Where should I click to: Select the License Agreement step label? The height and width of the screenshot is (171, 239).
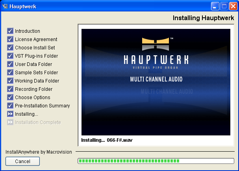tap(36, 39)
